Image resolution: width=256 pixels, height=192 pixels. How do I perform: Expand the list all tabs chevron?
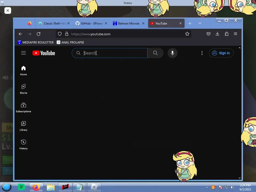point(200,23)
